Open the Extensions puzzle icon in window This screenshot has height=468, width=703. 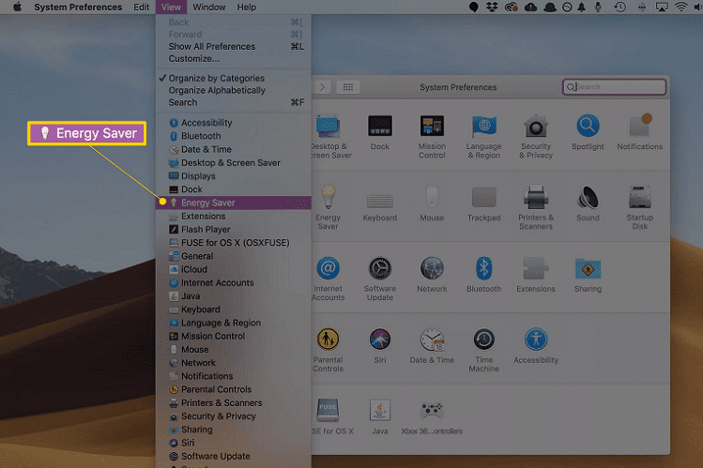coord(536,268)
